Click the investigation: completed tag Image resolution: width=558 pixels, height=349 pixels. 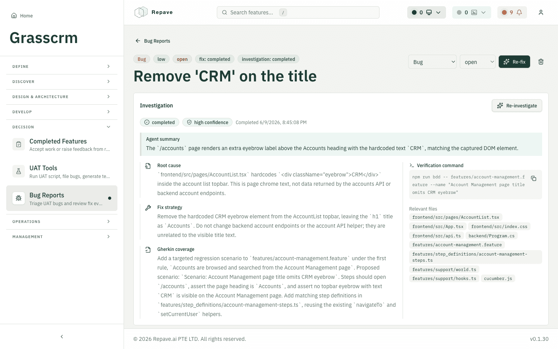[x=268, y=59]
